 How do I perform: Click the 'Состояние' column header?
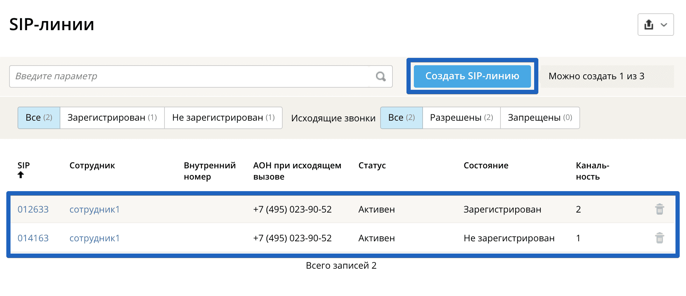tap(486, 166)
